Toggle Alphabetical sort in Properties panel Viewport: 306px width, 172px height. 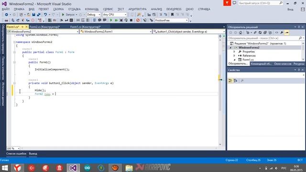(x=236, y=81)
